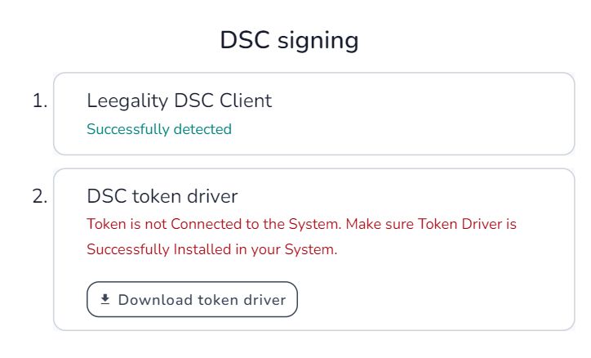Click the word Client in first card title
The height and width of the screenshot is (358, 591).
coord(246,101)
